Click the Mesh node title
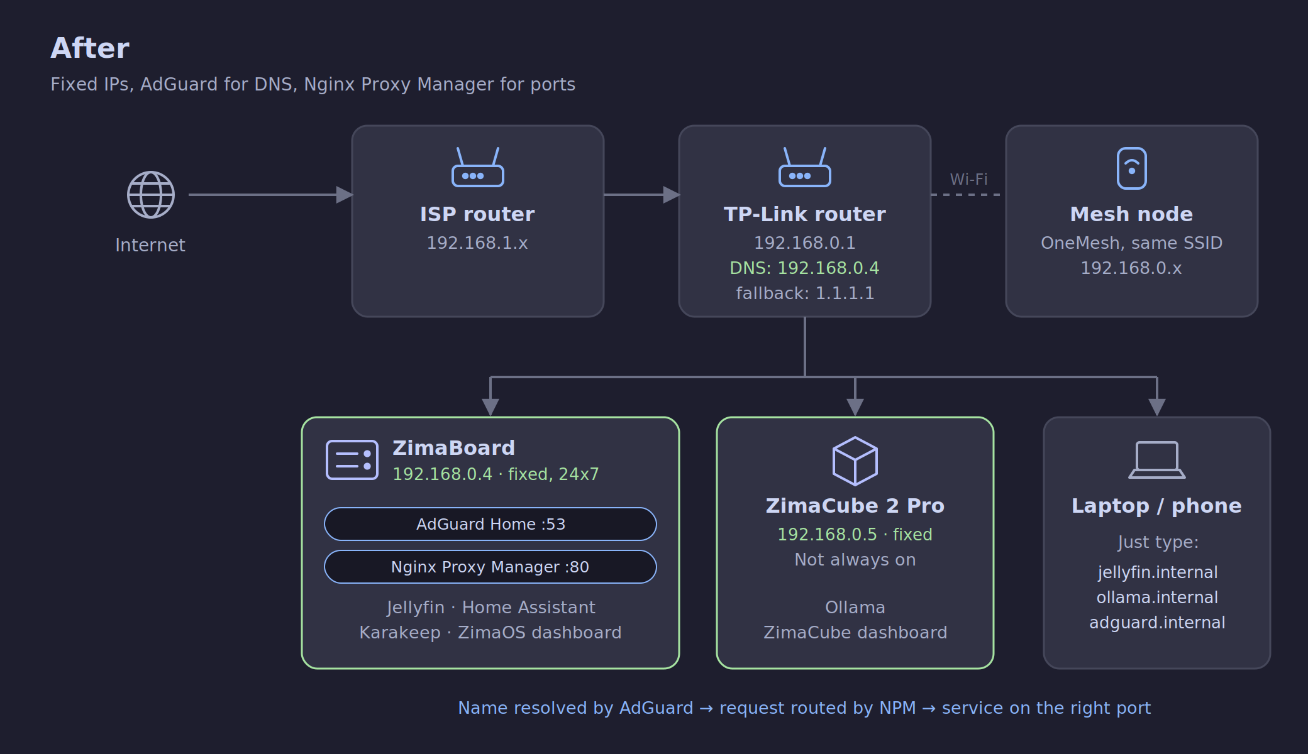The image size is (1308, 754). tap(1132, 214)
